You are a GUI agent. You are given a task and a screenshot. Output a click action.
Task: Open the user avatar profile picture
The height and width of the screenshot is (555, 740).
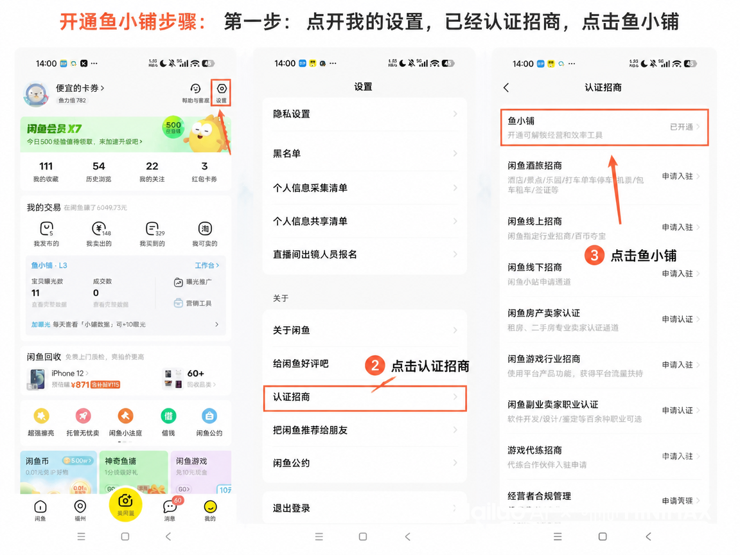[x=37, y=94]
